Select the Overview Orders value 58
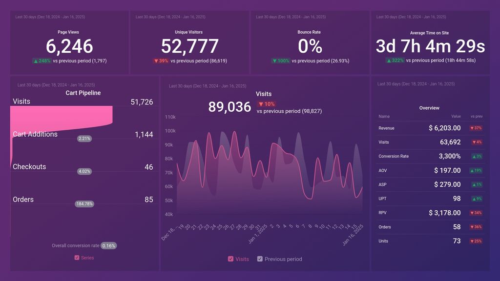Image resolution: width=500 pixels, height=281 pixels. click(x=457, y=227)
